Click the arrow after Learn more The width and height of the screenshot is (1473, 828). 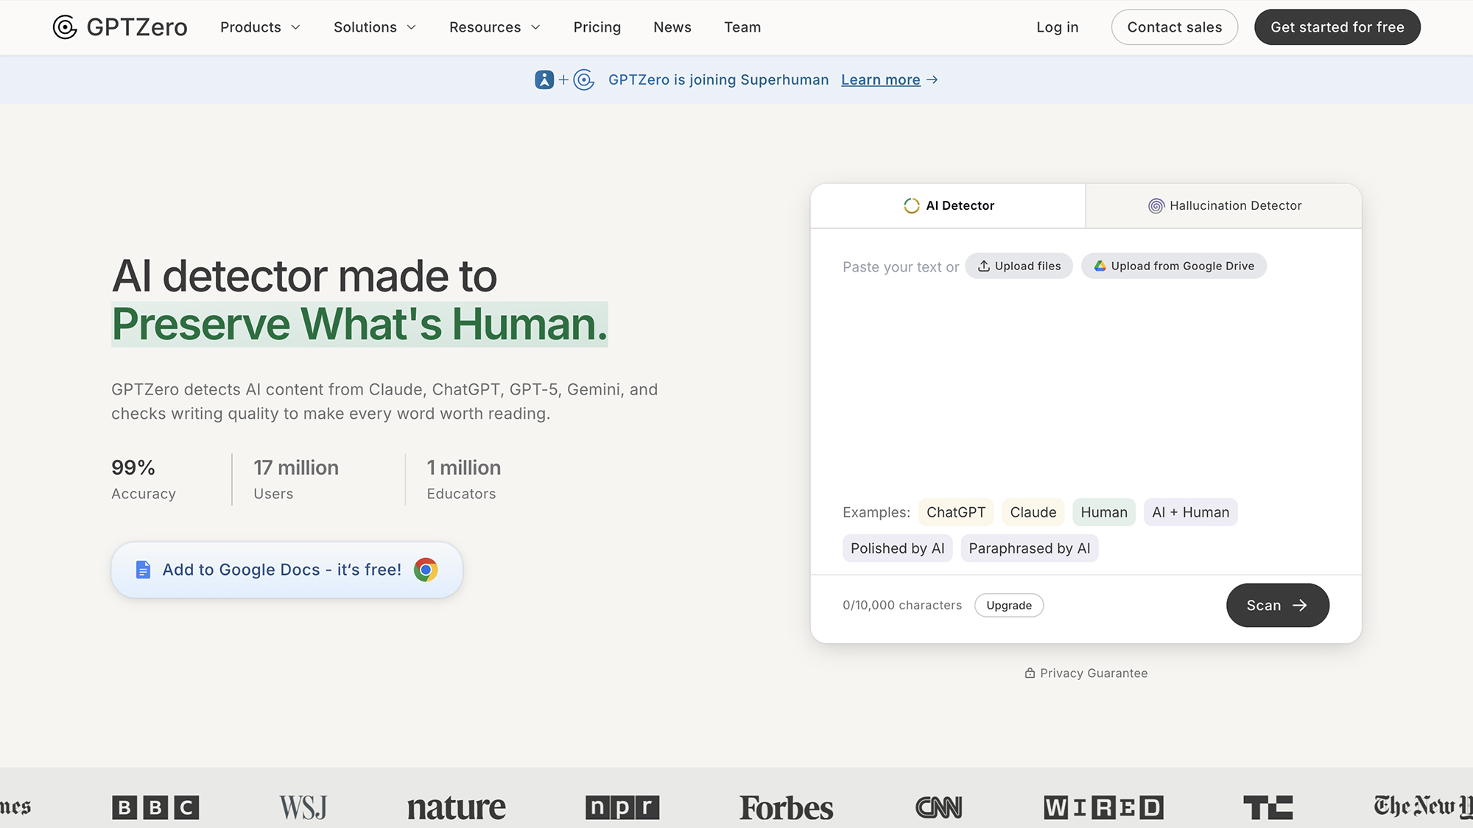coord(932,79)
